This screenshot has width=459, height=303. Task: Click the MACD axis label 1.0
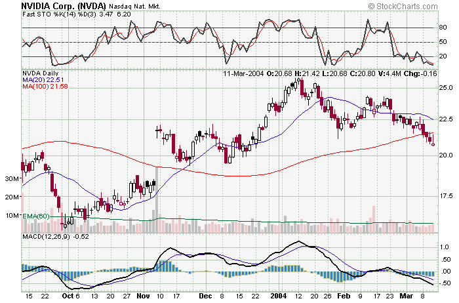pos(445,247)
